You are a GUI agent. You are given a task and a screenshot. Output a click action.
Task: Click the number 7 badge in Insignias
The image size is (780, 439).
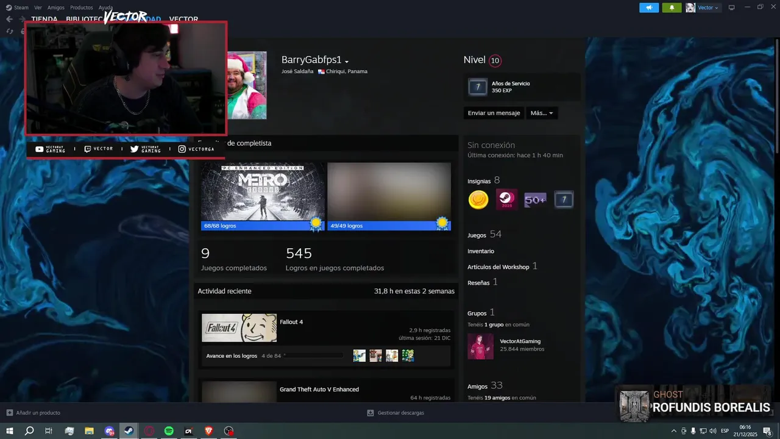pyautogui.click(x=564, y=199)
